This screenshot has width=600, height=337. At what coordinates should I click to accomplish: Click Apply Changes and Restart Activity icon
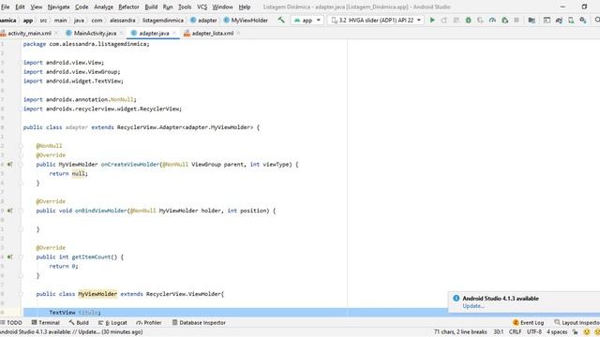click(444, 20)
